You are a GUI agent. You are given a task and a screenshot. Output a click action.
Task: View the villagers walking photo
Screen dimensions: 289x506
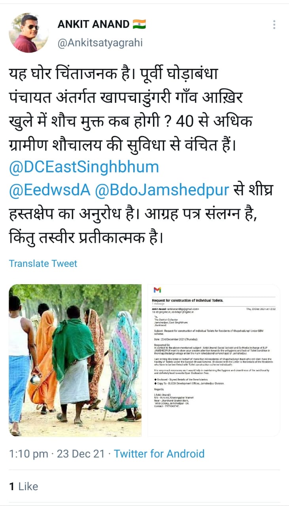[75, 361]
